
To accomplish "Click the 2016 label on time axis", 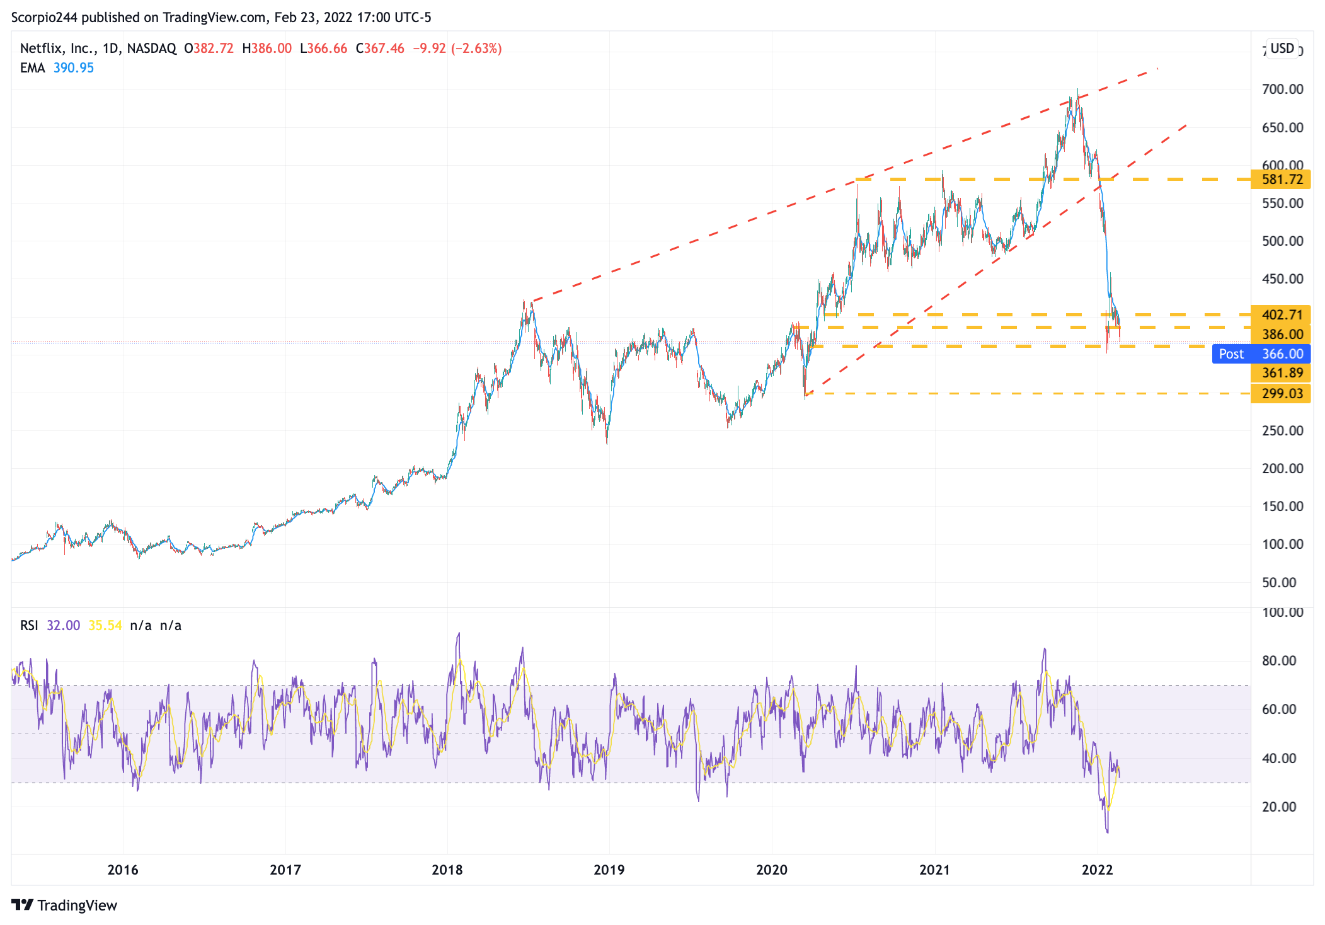I will coord(123,870).
